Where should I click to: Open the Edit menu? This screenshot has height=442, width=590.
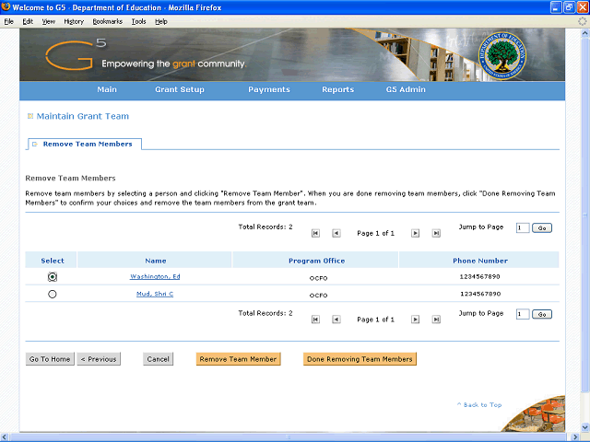click(x=28, y=21)
